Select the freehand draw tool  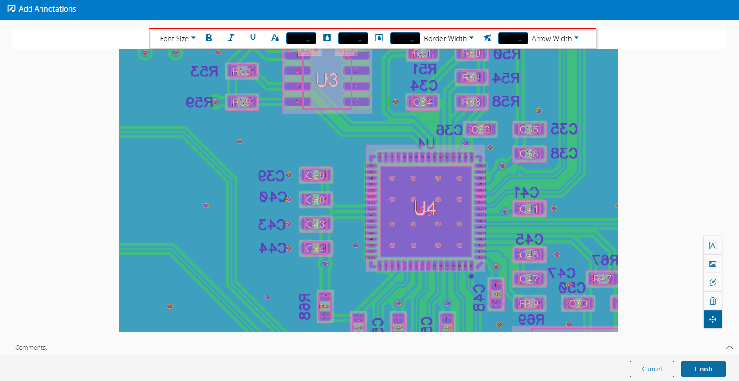713,282
